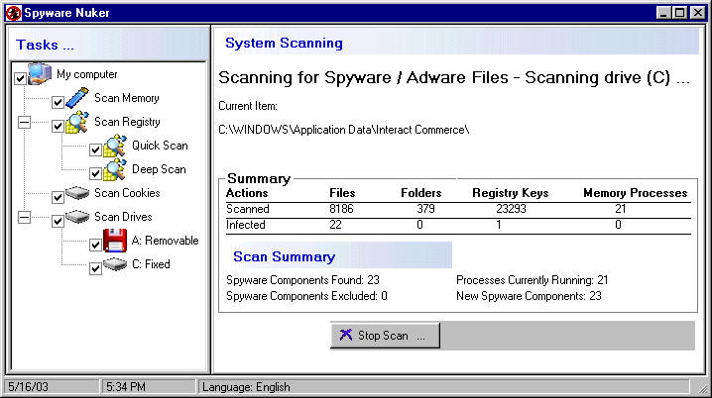Minimize the Spyware Nuker window
Viewport: 712px width, 398px height.
coord(663,13)
